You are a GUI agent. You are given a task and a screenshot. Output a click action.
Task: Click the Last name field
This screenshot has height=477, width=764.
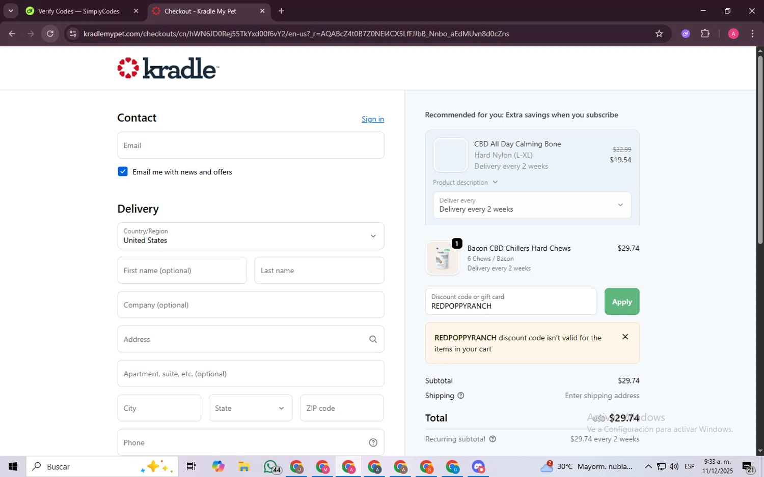319,270
